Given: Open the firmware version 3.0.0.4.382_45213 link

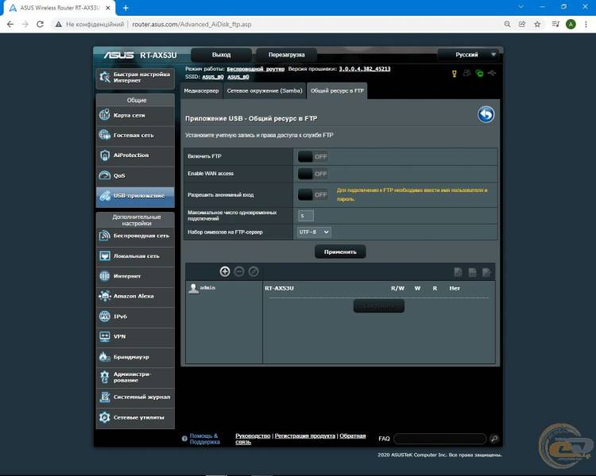Looking at the screenshot, I should tap(365, 69).
